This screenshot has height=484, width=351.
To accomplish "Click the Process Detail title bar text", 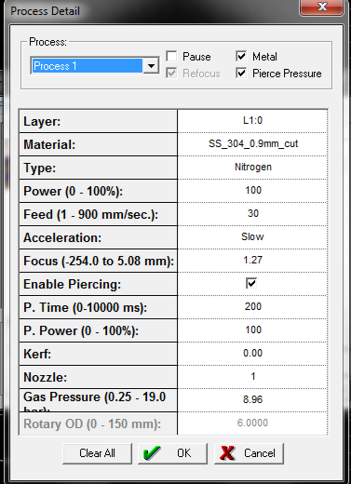I will pos(45,11).
